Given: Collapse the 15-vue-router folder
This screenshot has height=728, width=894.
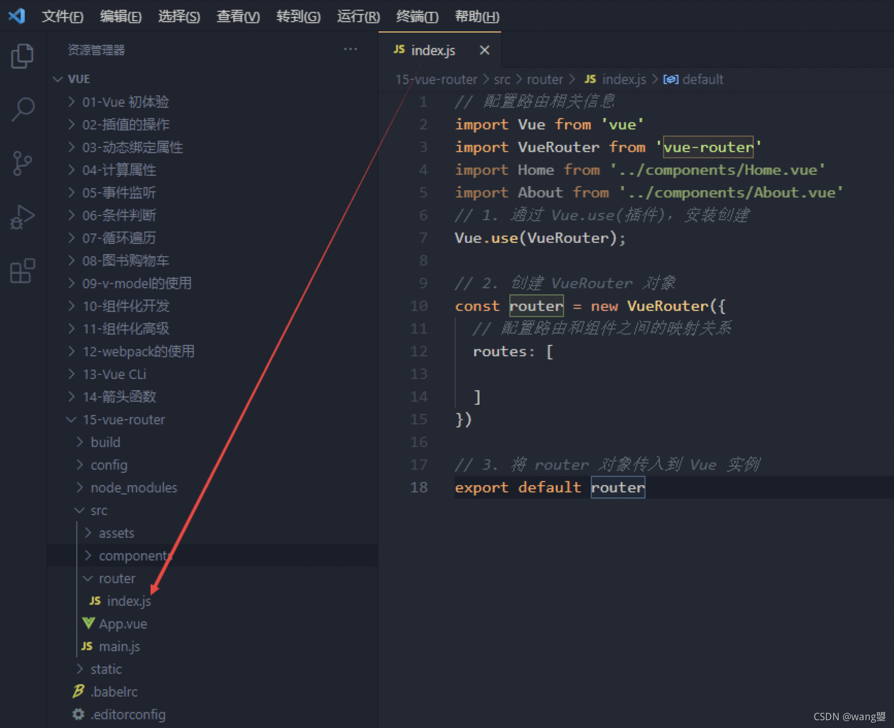Looking at the screenshot, I should click(71, 420).
